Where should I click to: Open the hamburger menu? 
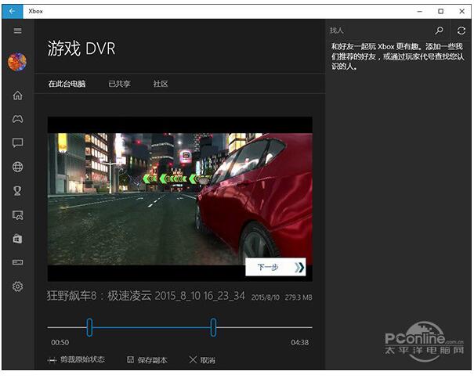pos(17,31)
